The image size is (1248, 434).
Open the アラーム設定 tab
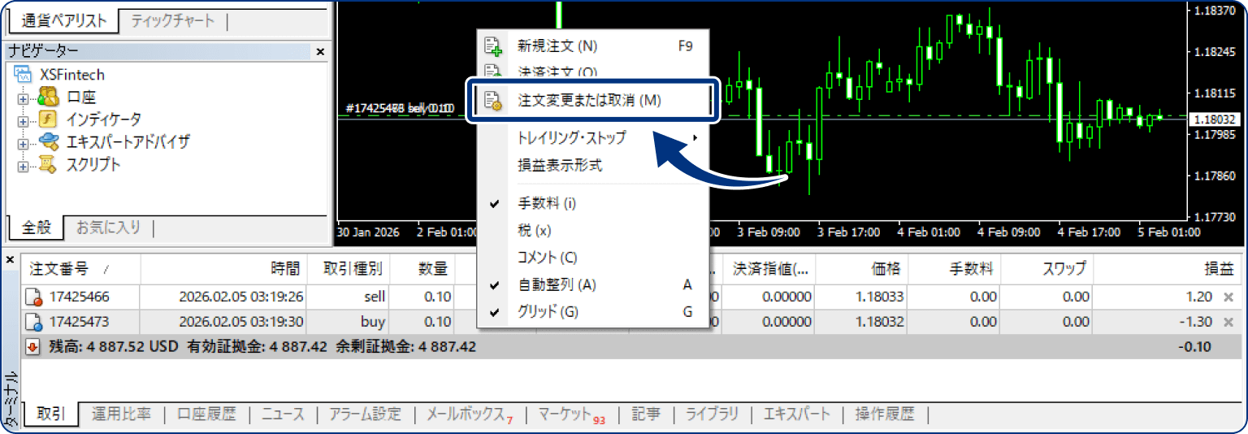pos(365,414)
